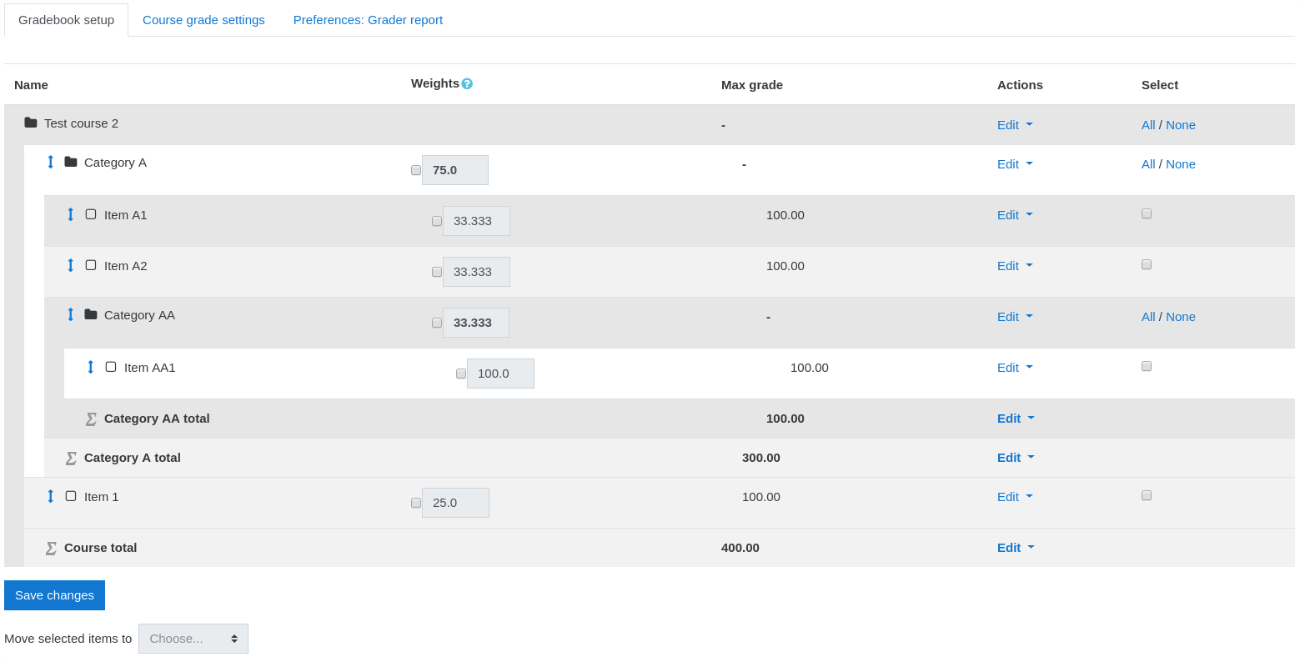The width and height of the screenshot is (1300, 662).
Task: Open the Edit menu for Category AA
Action: point(1015,316)
